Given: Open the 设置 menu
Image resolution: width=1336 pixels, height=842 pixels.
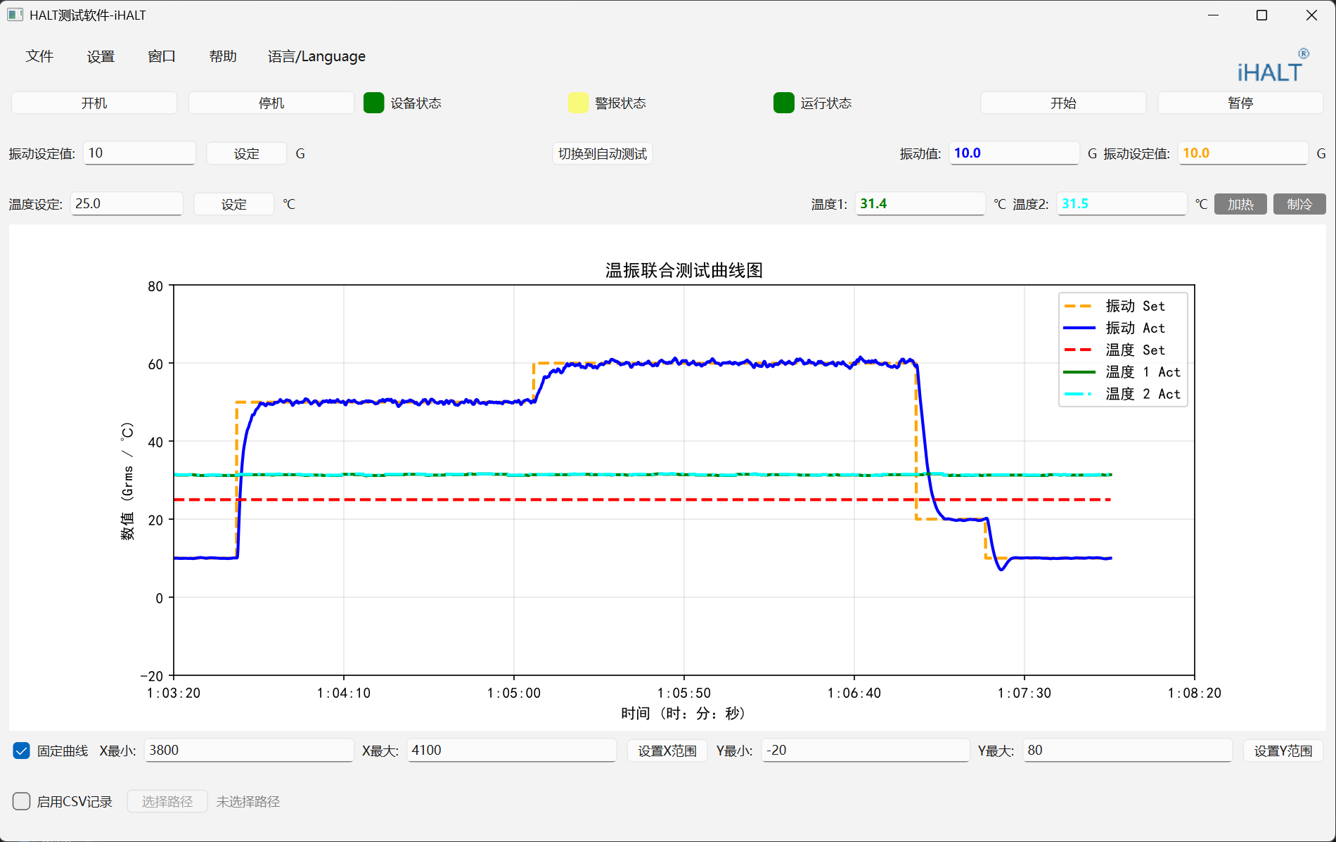Looking at the screenshot, I should 101,56.
